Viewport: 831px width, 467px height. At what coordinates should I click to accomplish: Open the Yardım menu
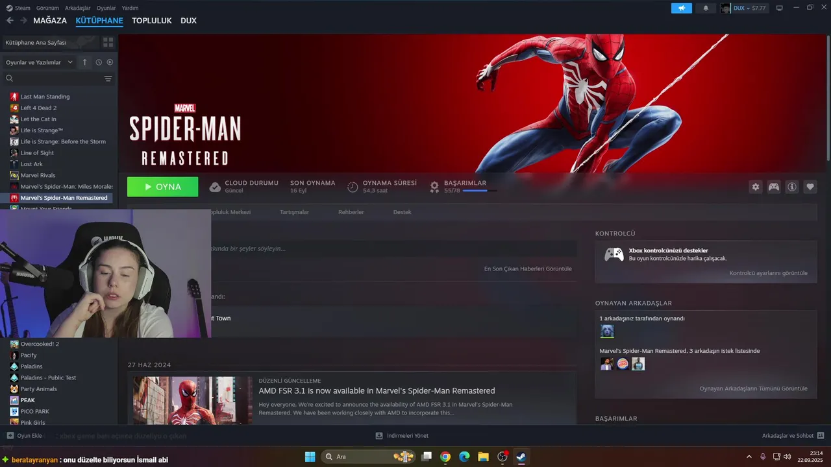click(130, 8)
